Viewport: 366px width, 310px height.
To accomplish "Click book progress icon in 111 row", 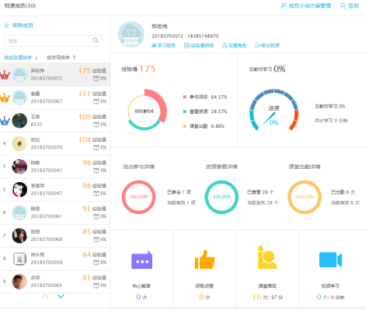I will (x=96, y=102).
